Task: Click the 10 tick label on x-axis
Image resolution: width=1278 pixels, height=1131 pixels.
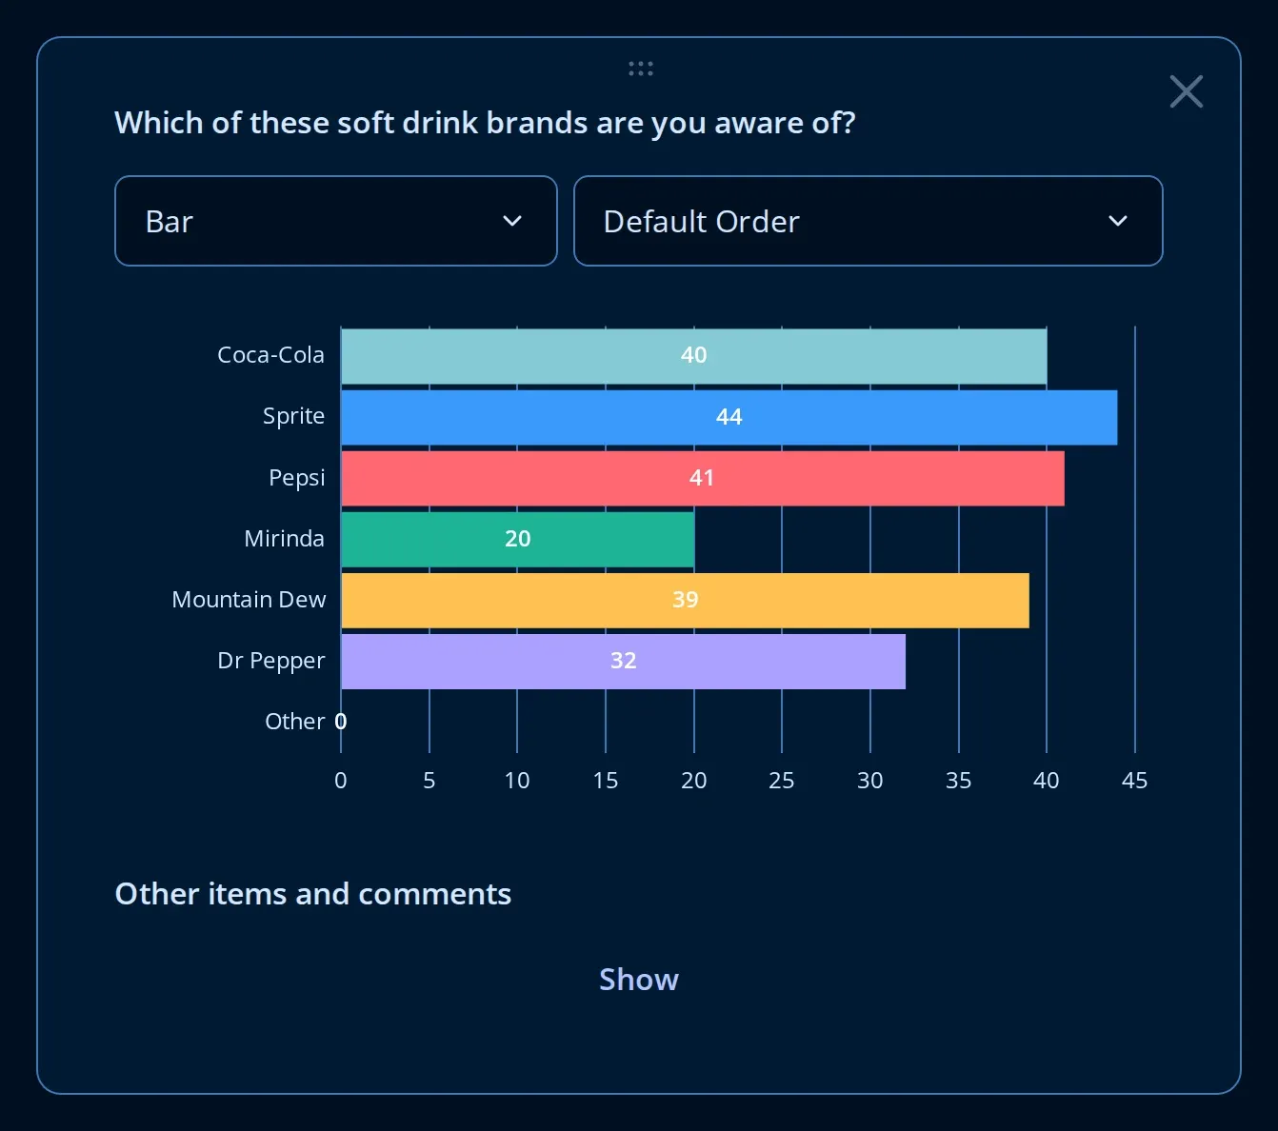Action: pyautogui.click(x=516, y=781)
